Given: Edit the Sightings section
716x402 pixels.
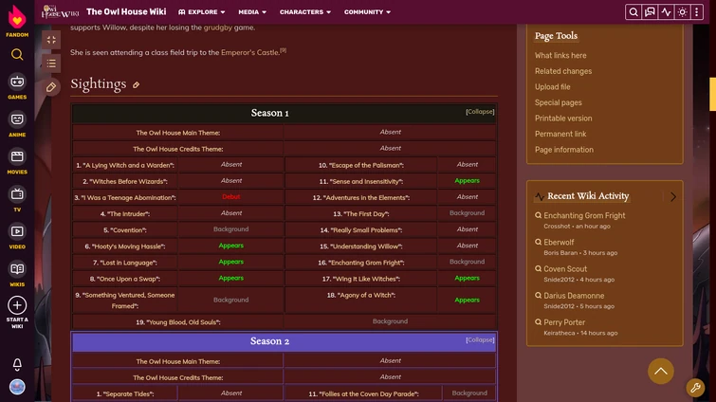Looking at the screenshot, I should pos(136,85).
